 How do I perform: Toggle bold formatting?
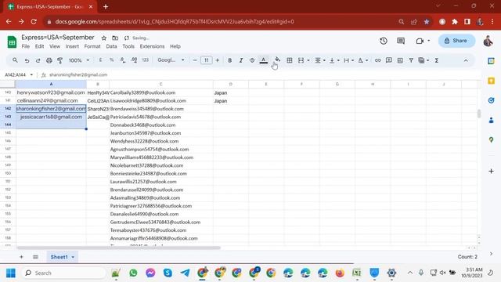[229, 60]
